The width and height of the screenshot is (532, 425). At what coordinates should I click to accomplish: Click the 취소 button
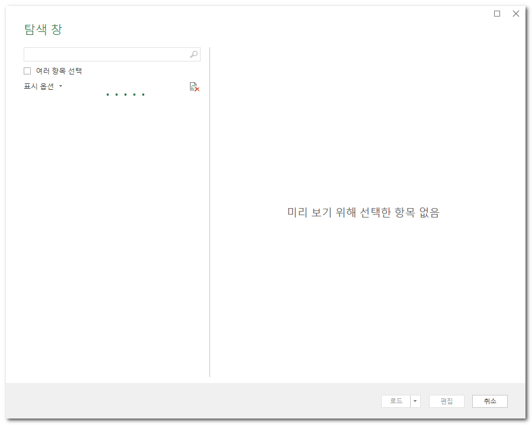click(489, 401)
